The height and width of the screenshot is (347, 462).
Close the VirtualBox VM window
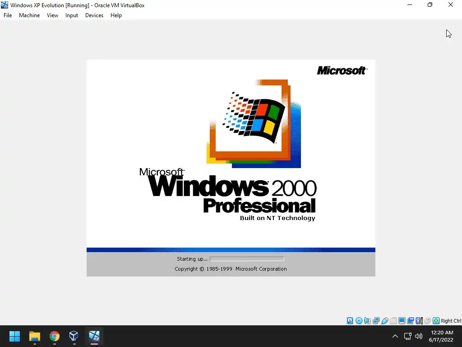pyautogui.click(x=451, y=5)
